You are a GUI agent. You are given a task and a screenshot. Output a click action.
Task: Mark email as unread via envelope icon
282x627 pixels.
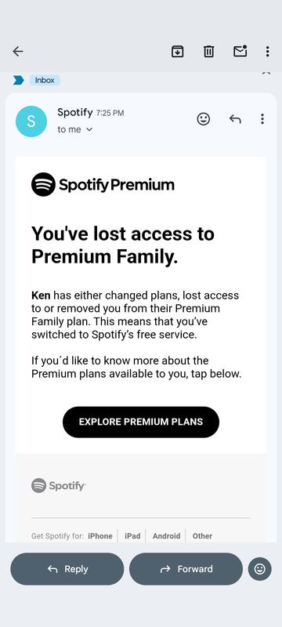pyautogui.click(x=240, y=51)
